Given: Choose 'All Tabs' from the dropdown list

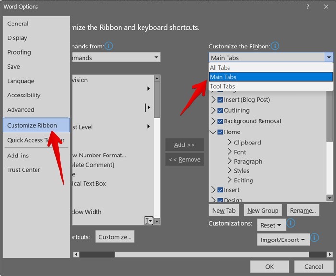Looking at the screenshot, I should 271,68.
